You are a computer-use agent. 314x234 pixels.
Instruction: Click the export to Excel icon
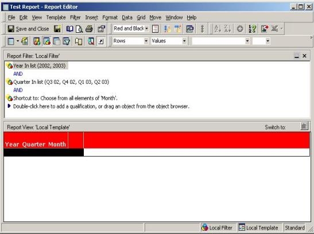[274, 29]
